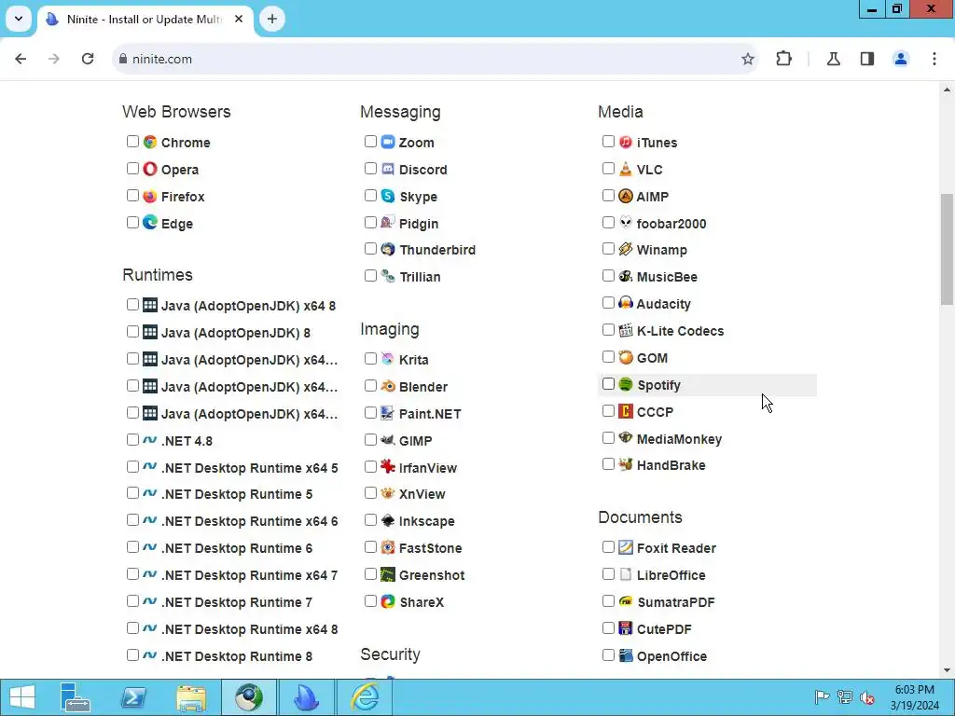Image resolution: width=955 pixels, height=716 pixels.
Task: Select the K-Lite Codecs checkbox
Action: pos(608,330)
